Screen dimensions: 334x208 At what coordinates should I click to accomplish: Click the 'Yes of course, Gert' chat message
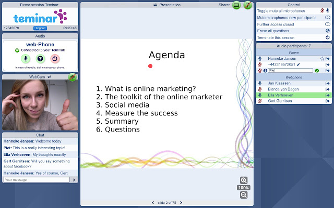point(52,173)
